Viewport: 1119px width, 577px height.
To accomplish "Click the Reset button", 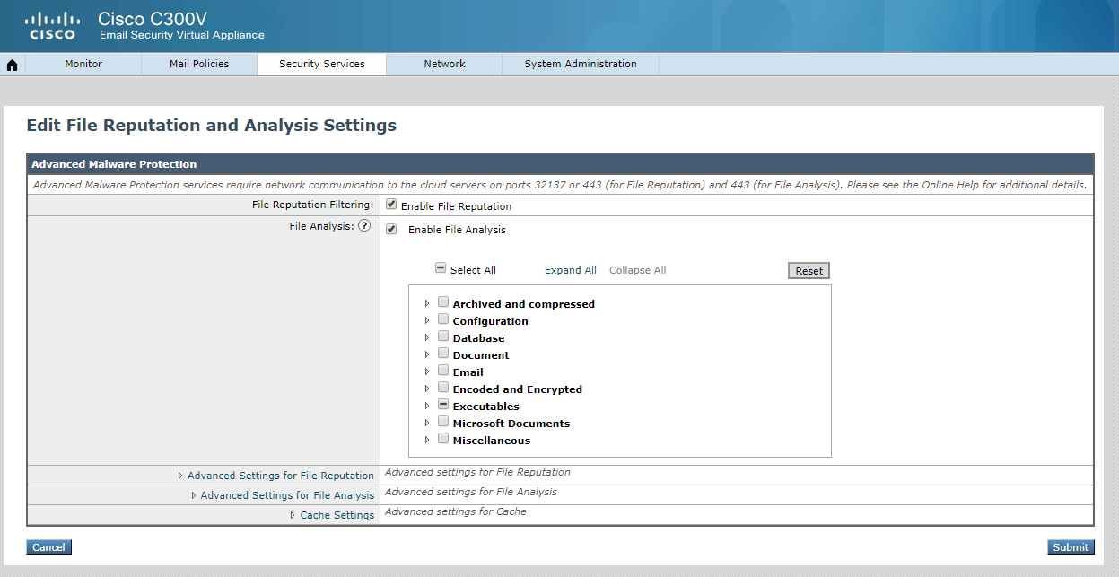I will click(809, 271).
